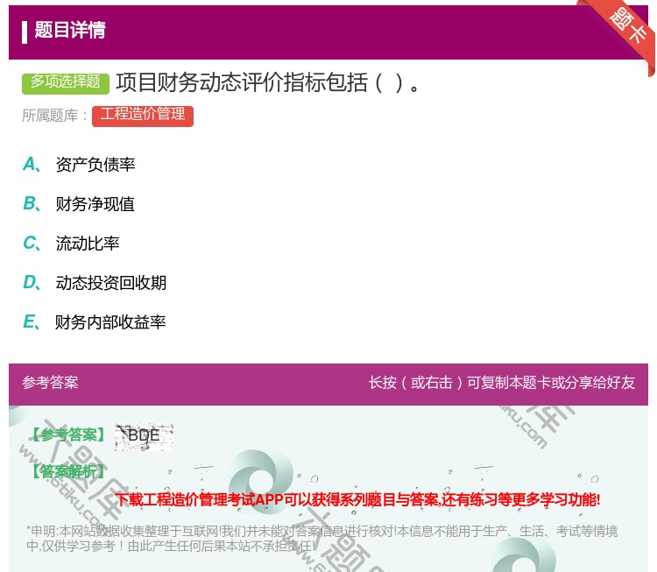Select option A 资产负债率
The image size is (657, 572).
coord(79,165)
